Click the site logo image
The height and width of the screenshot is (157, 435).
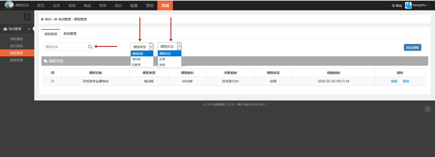click(x=9, y=5)
